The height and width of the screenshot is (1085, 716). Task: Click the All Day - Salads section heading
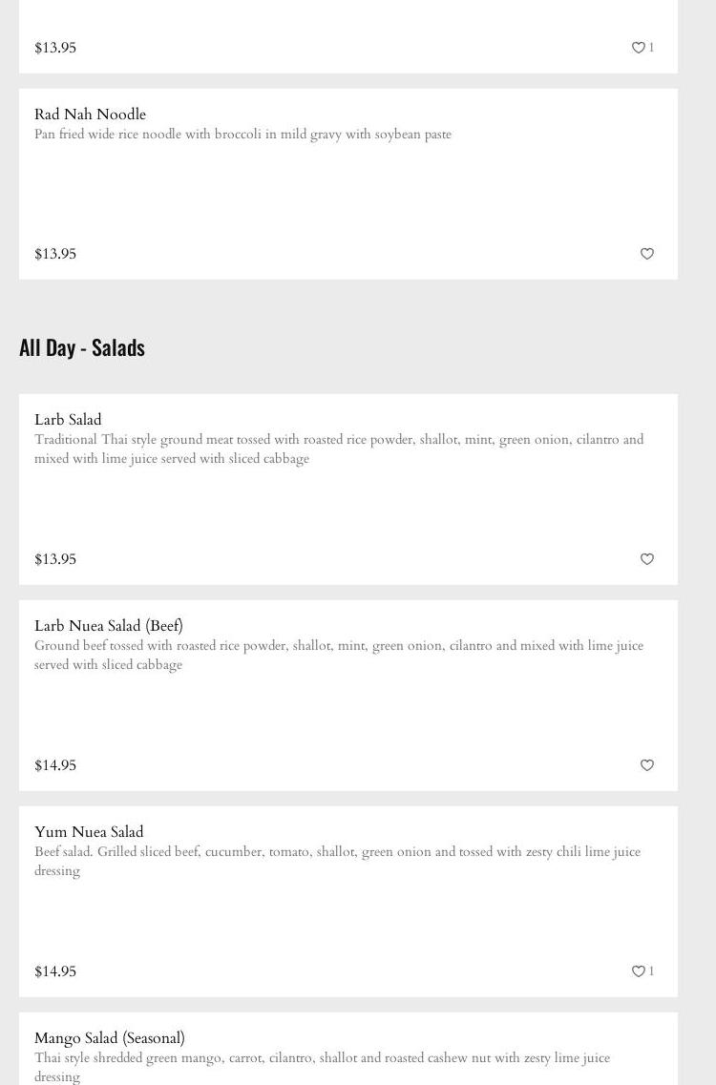(82, 347)
